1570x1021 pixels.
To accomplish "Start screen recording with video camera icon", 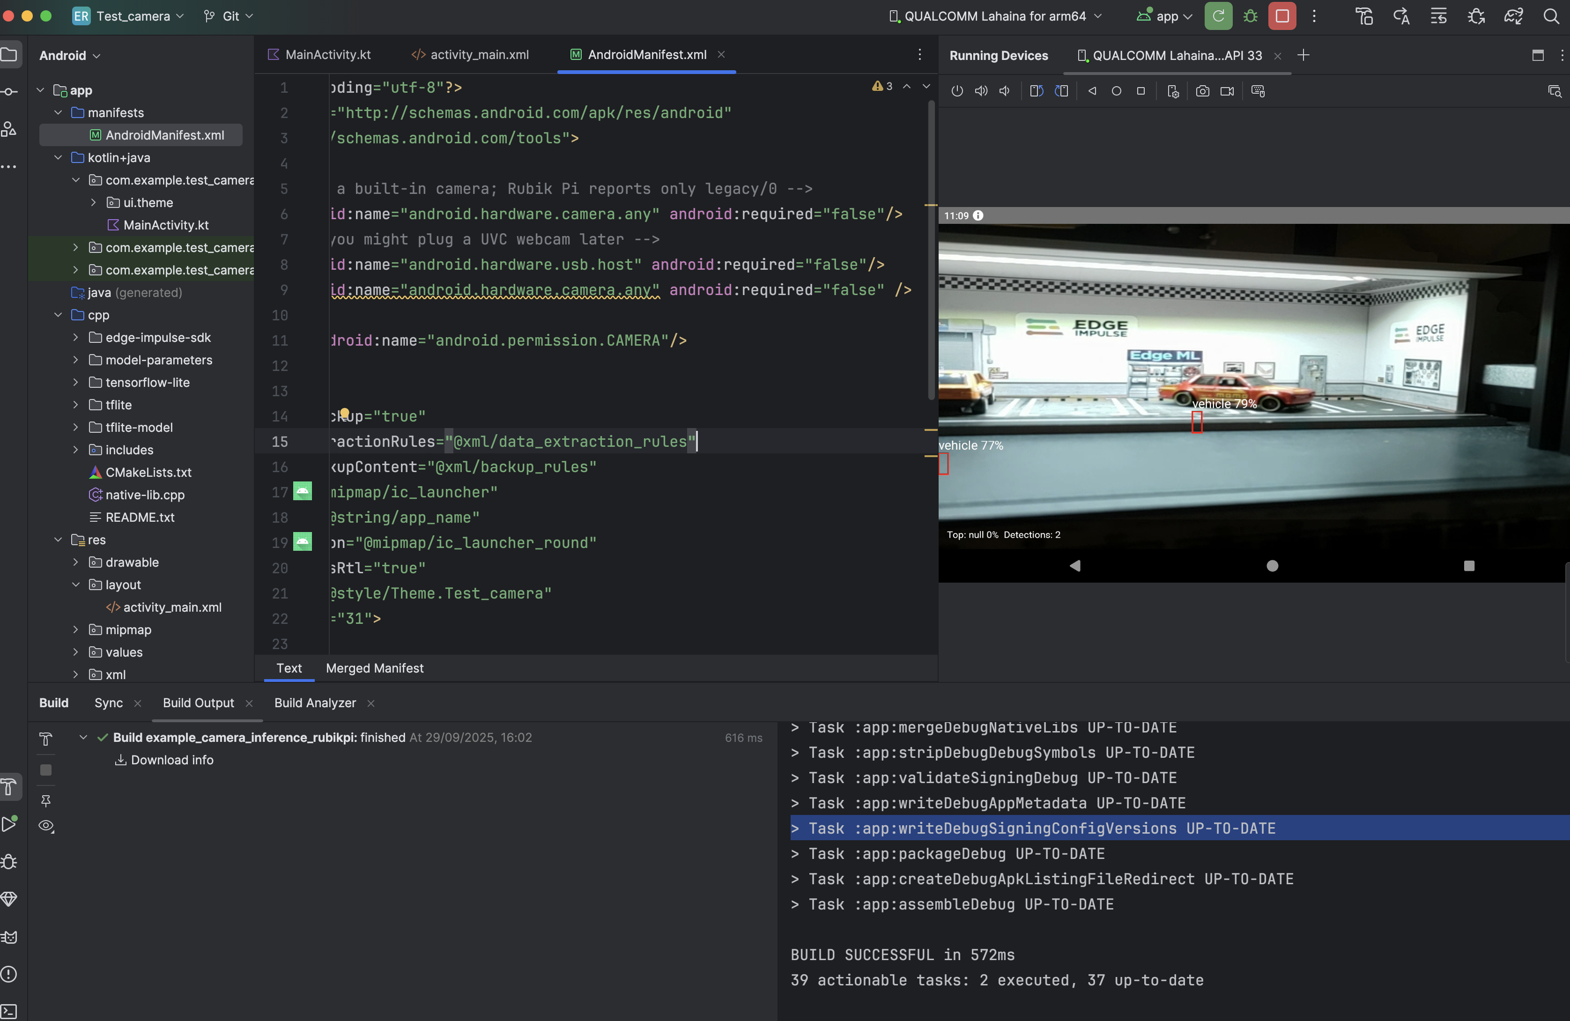I will pos(1226,91).
